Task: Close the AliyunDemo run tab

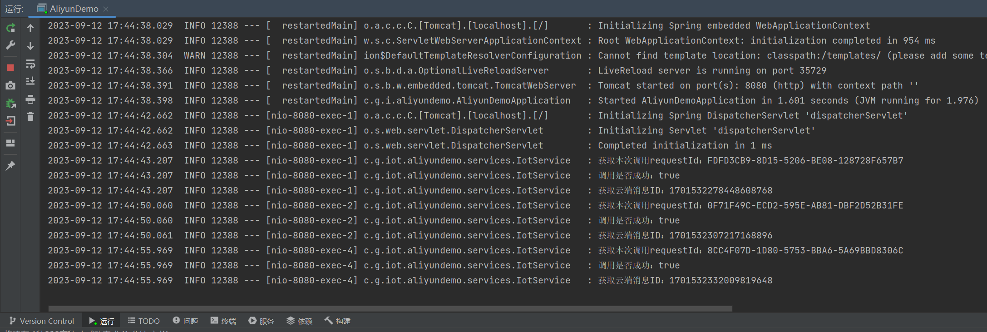Action: (106, 9)
